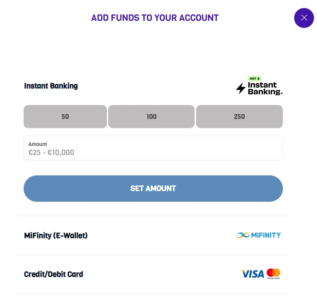317x303 pixels.
Task: Expand the Credit/Debit Card payment option
Action: (x=54, y=274)
